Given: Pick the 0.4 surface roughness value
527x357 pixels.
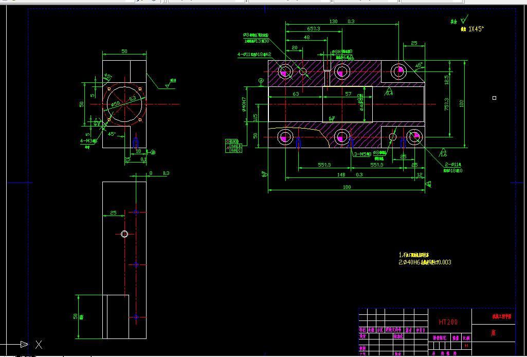Looking at the screenshot, I should pyautogui.click(x=389, y=94).
